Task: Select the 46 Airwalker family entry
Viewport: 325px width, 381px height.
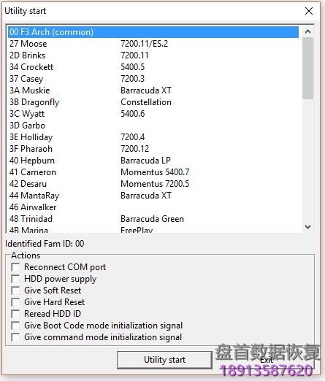Action: tap(153, 207)
